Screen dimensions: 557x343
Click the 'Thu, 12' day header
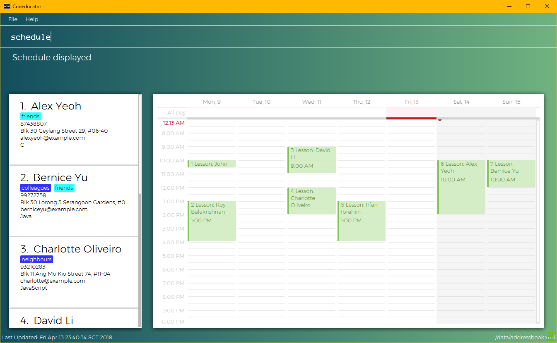coord(362,102)
